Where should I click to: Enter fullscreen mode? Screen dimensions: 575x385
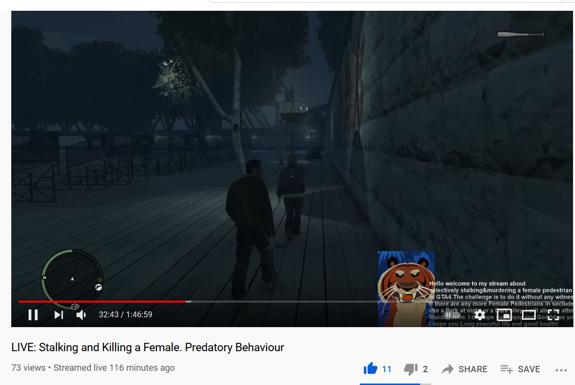(553, 315)
